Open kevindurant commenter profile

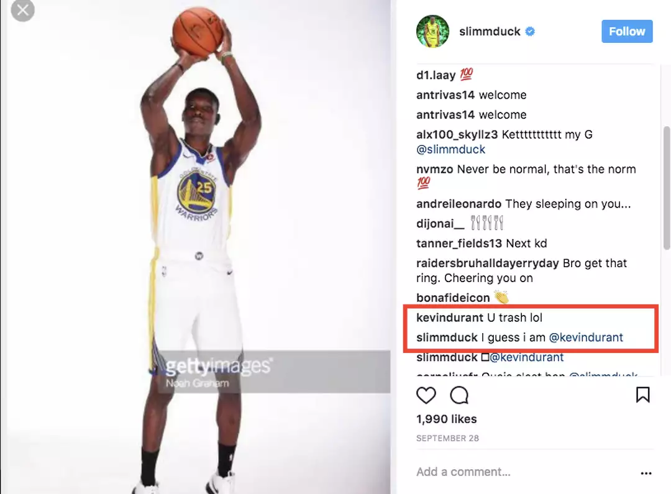click(x=450, y=318)
